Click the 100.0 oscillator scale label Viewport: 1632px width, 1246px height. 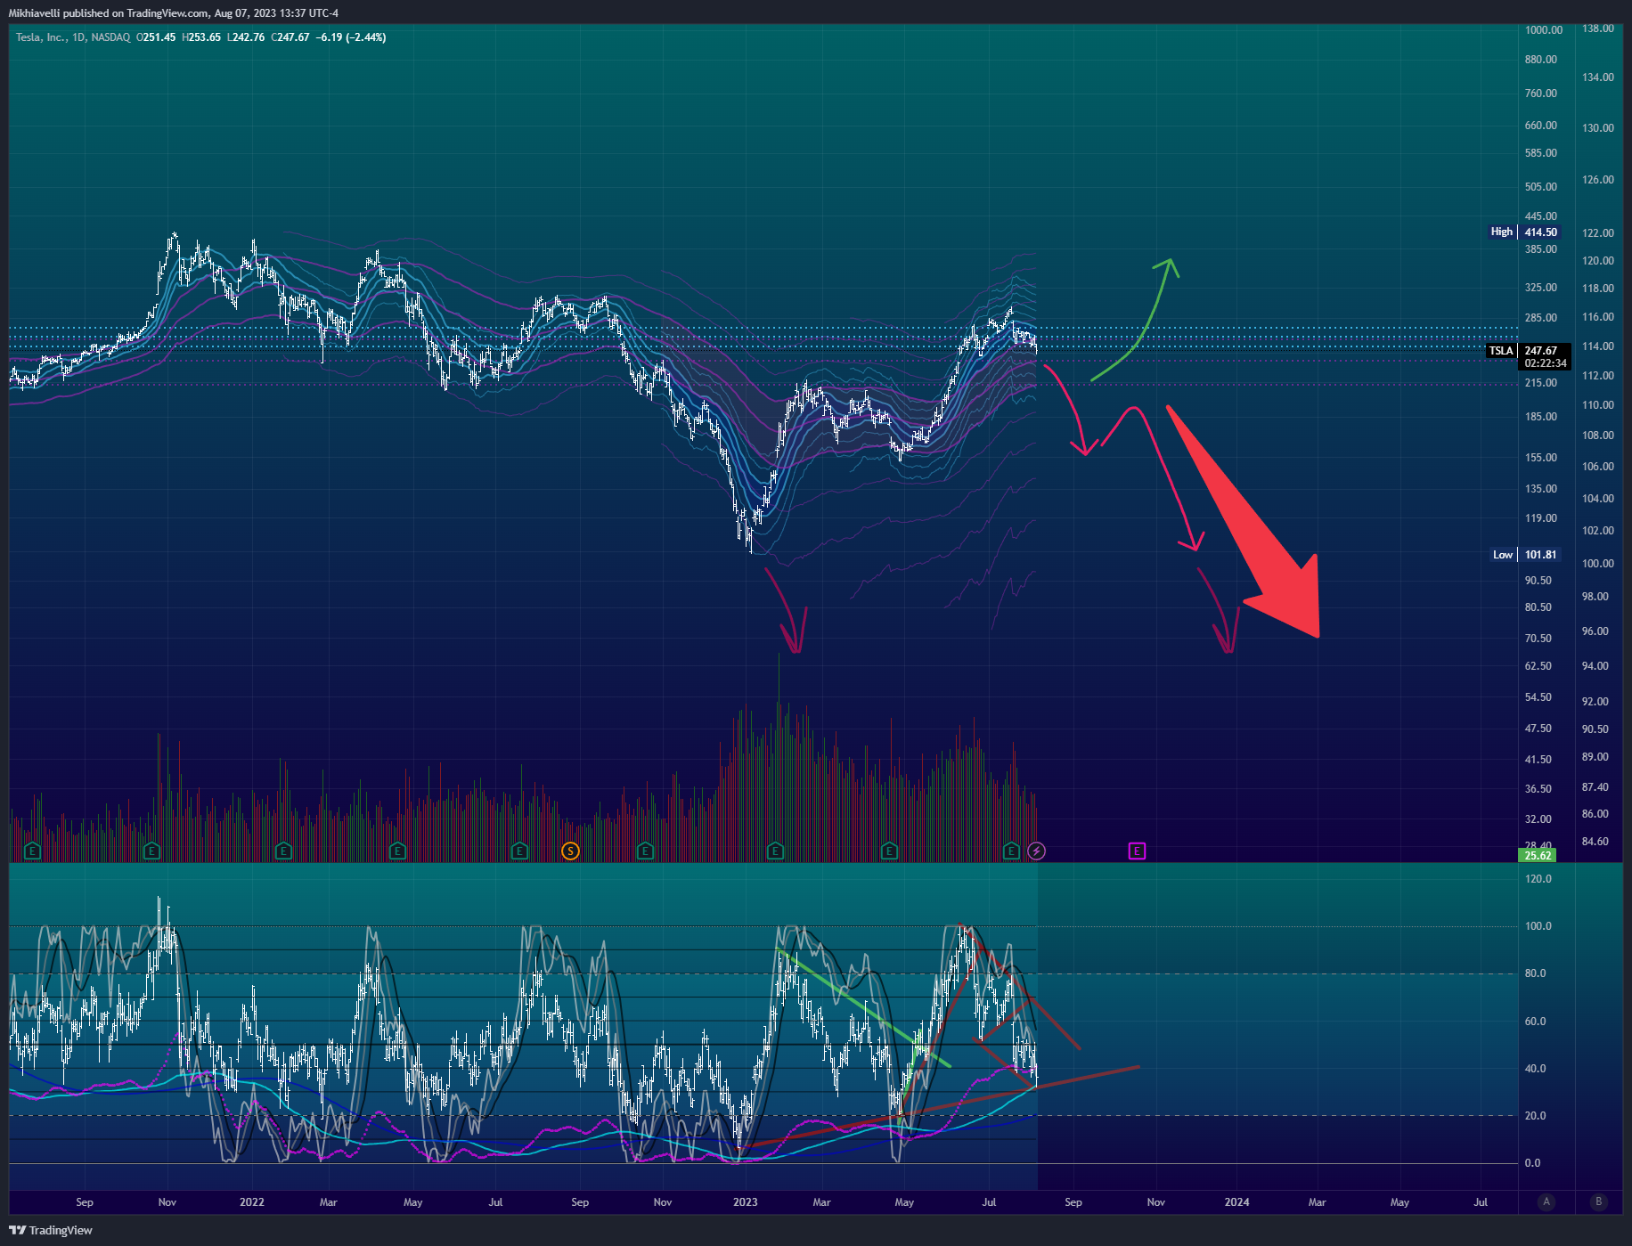(1538, 926)
